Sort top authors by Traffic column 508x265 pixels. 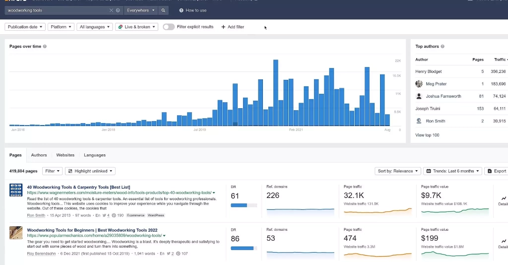pos(500,60)
